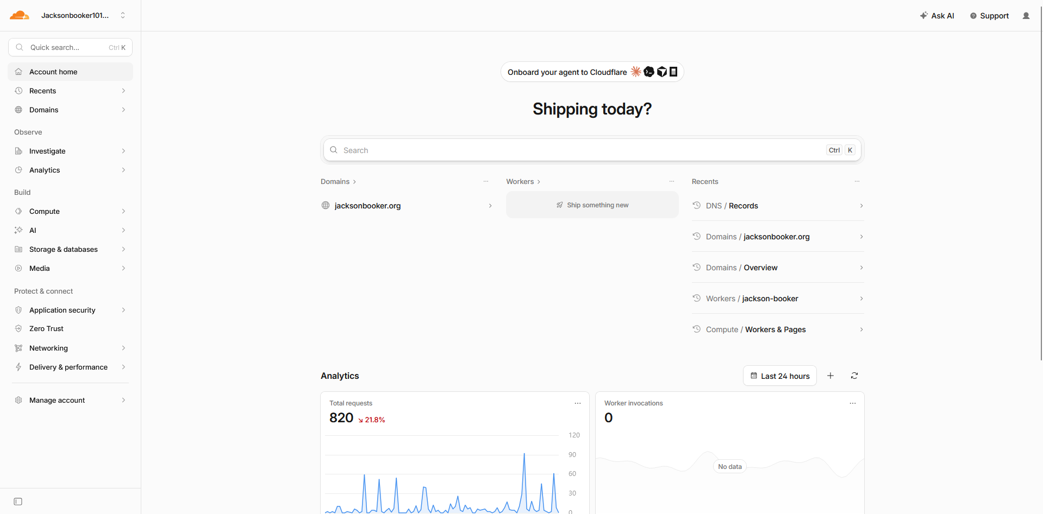
Task: Open Total requests card options
Action: pos(578,403)
